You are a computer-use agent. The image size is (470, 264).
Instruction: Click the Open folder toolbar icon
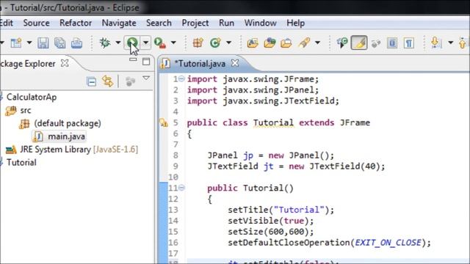click(x=286, y=43)
